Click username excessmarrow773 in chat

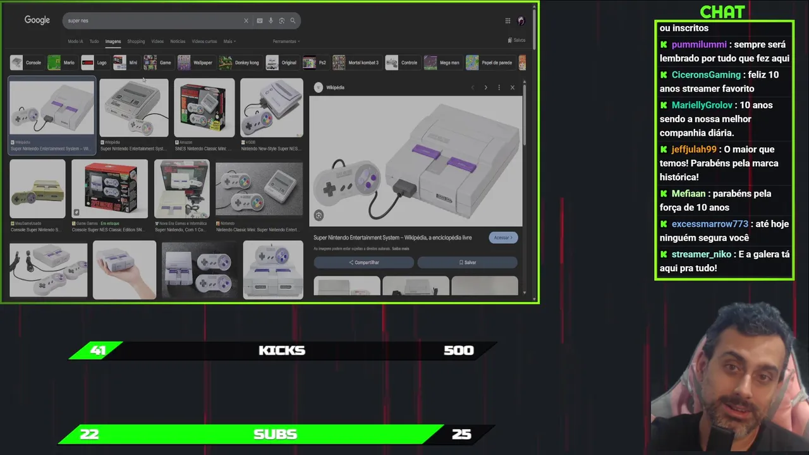pyautogui.click(x=710, y=224)
